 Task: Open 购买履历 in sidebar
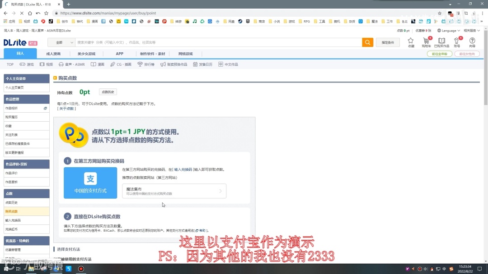pos(27,117)
